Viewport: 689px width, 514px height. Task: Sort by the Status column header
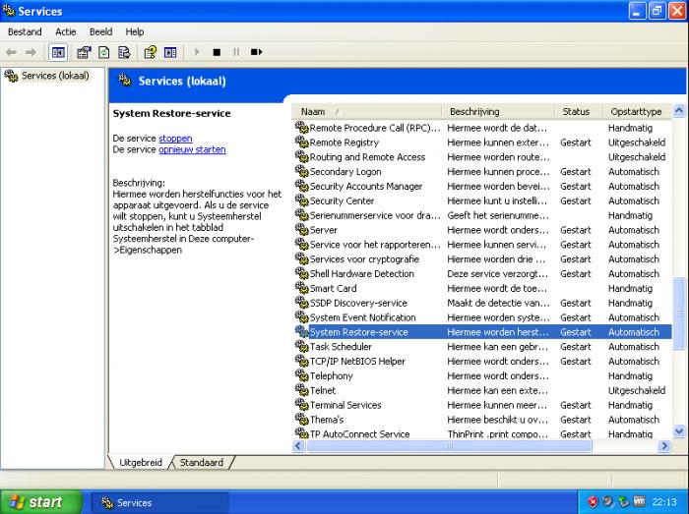click(578, 112)
